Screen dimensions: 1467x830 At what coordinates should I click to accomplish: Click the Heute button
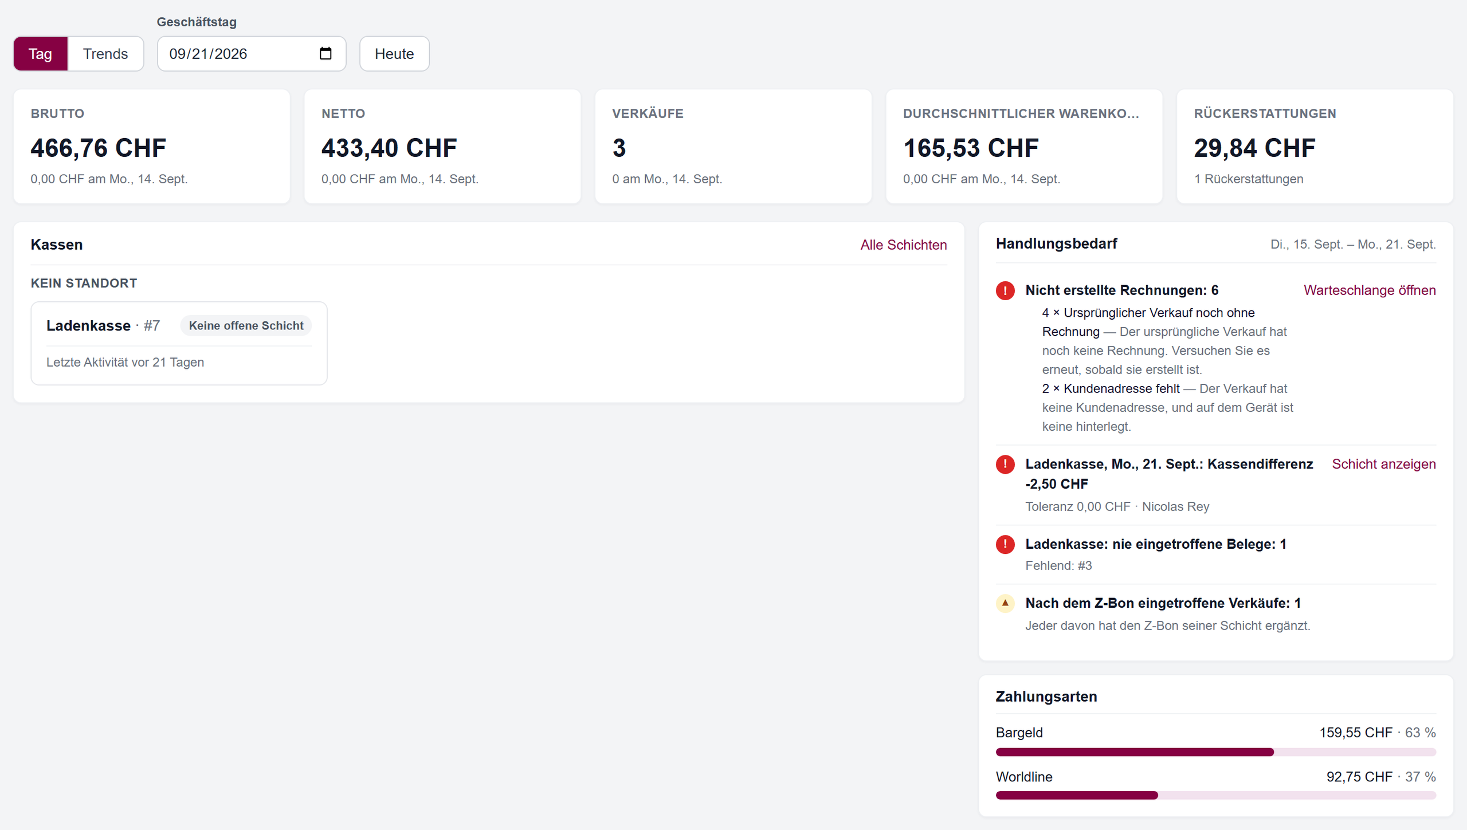pyautogui.click(x=394, y=54)
